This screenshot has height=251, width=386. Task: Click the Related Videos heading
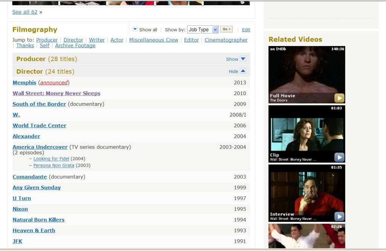(x=295, y=39)
